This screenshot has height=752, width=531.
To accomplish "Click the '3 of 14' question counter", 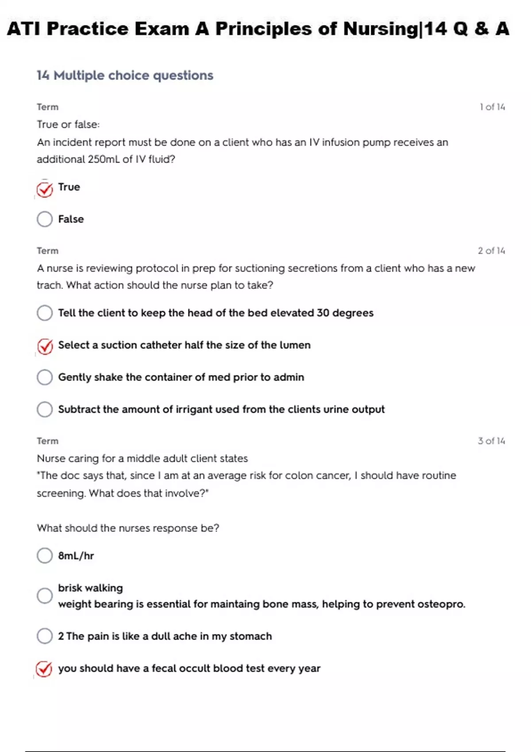I will 491,441.
